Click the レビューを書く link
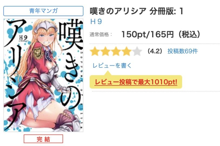 pos(112,65)
